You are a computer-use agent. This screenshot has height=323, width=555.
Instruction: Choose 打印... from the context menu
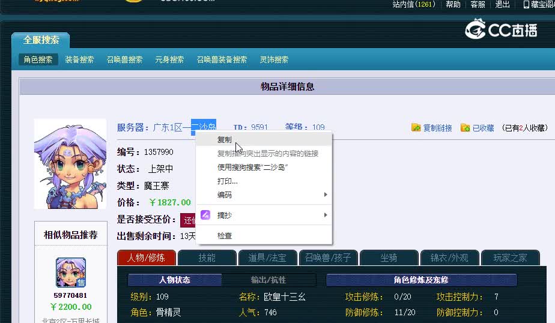click(264, 181)
